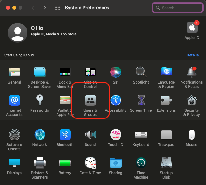Open Mouse preferences

pyautogui.click(x=192, y=135)
